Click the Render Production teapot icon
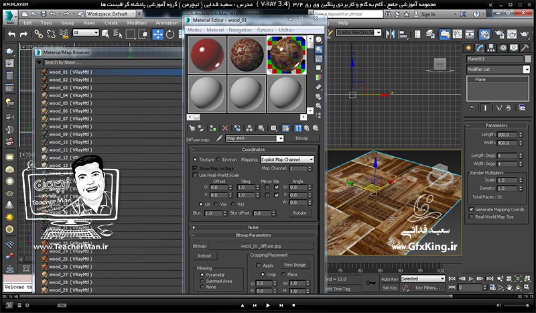 (524, 34)
